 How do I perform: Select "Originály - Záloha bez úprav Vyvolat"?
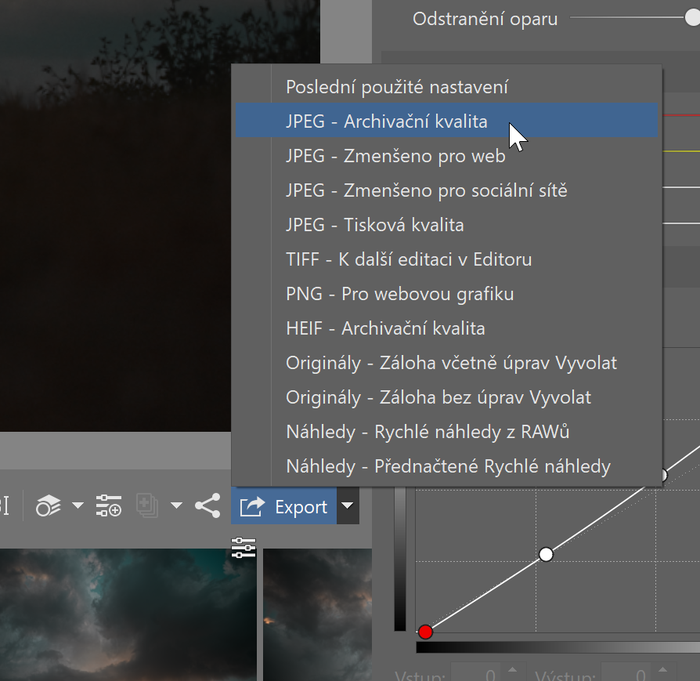[438, 397]
